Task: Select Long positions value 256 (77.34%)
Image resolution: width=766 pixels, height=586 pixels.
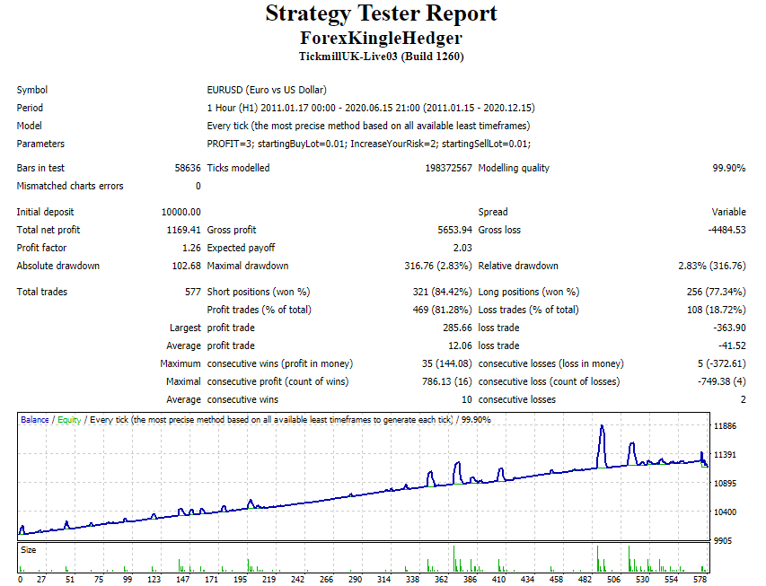Action: tap(717, 292)
